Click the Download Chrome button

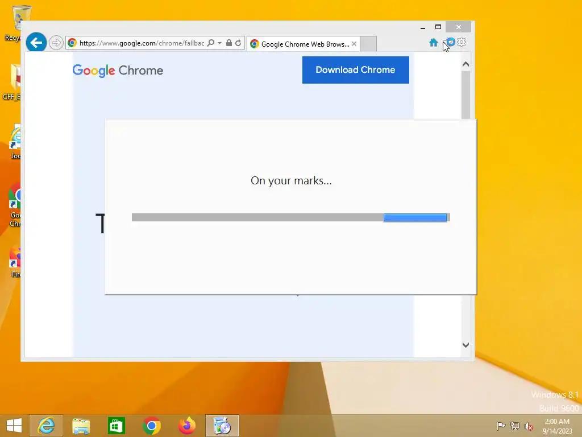pyautogui.click(x=356, y=70)
